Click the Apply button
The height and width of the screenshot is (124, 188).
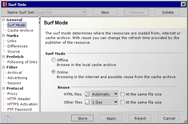pos(111,118)
